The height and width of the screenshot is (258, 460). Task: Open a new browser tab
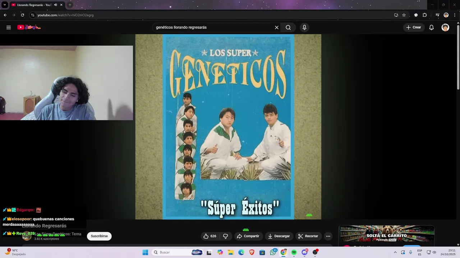tap(70, 5)
